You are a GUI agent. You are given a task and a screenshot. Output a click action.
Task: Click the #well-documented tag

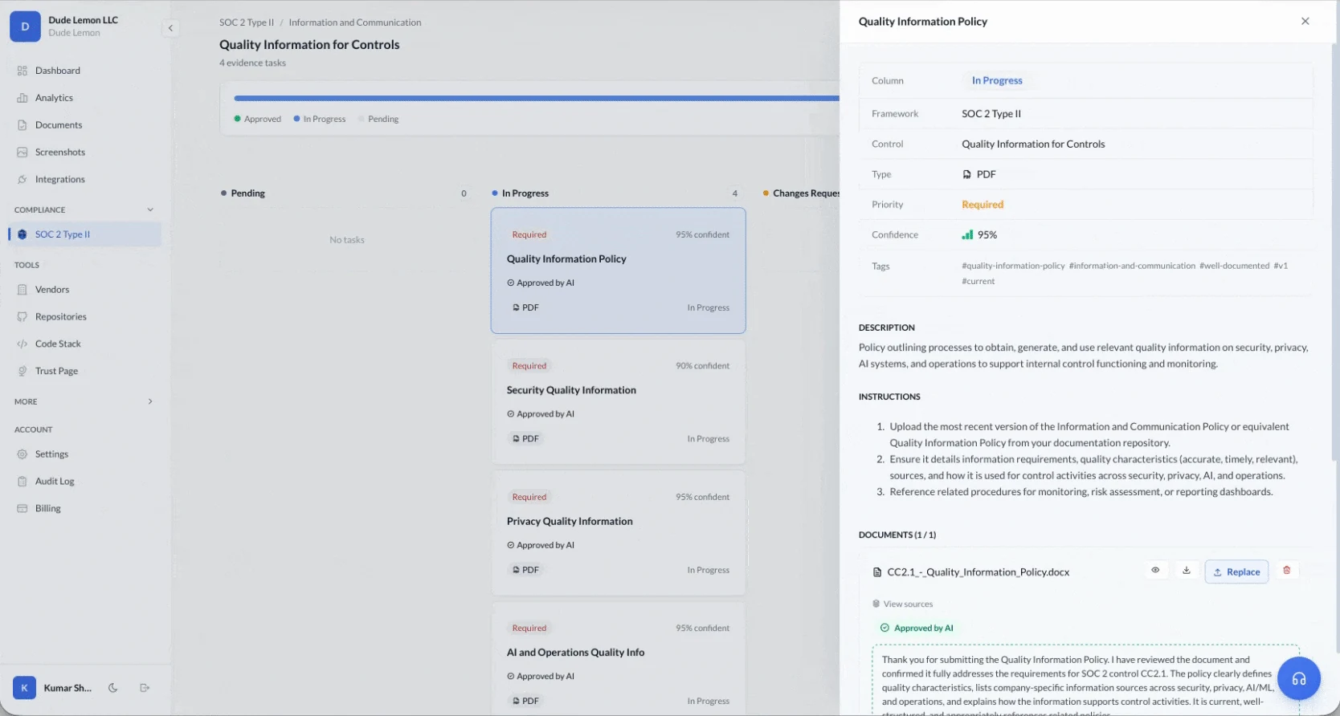[x=1234, y=266]
